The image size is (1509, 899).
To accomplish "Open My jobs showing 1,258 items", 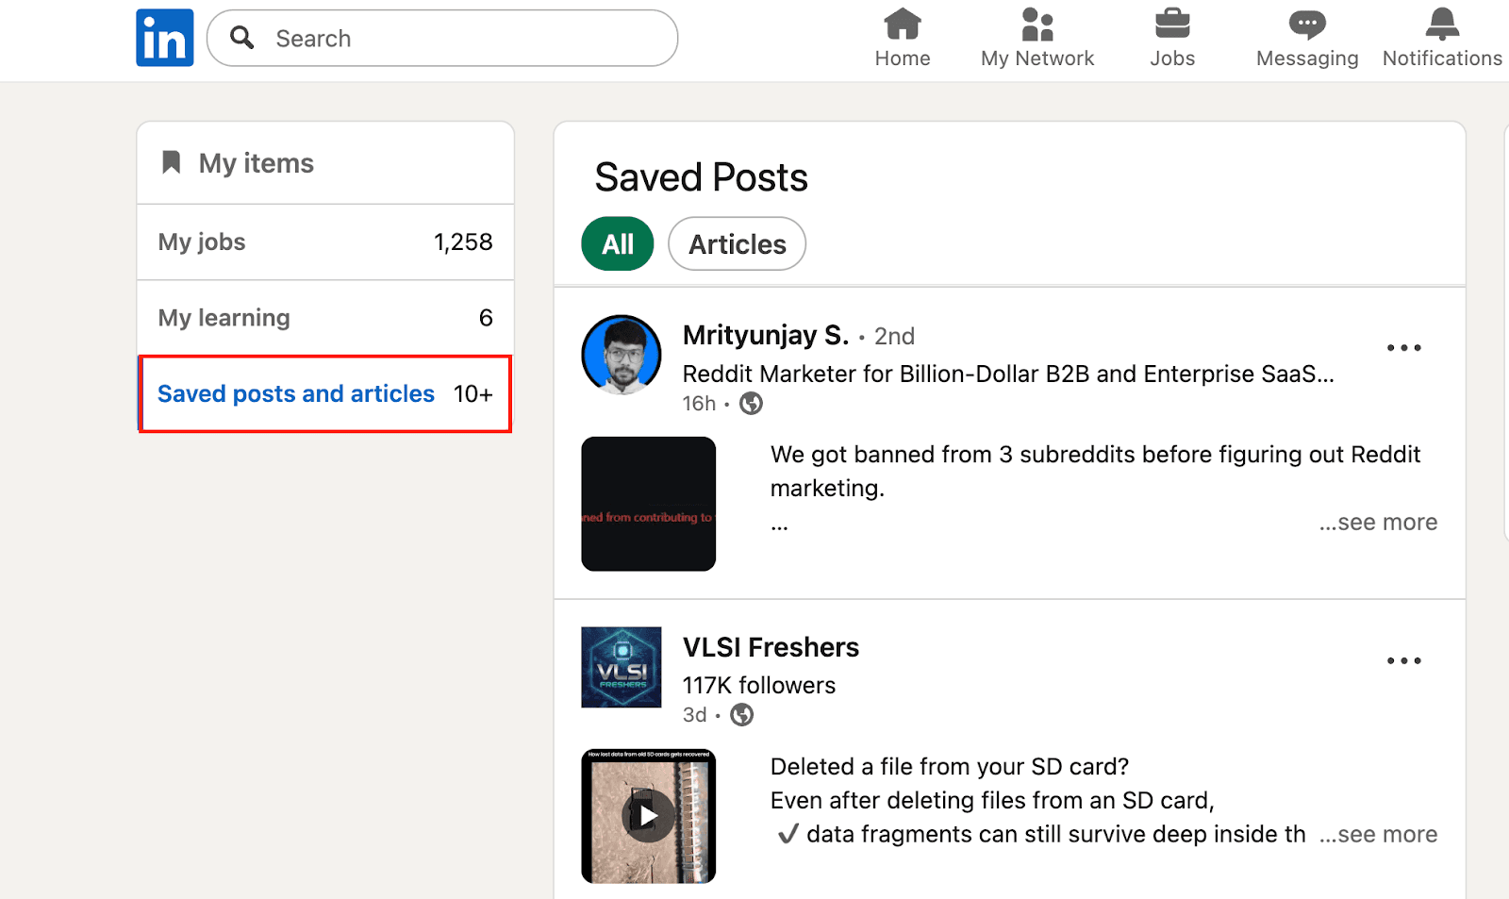I will (202, 241).
